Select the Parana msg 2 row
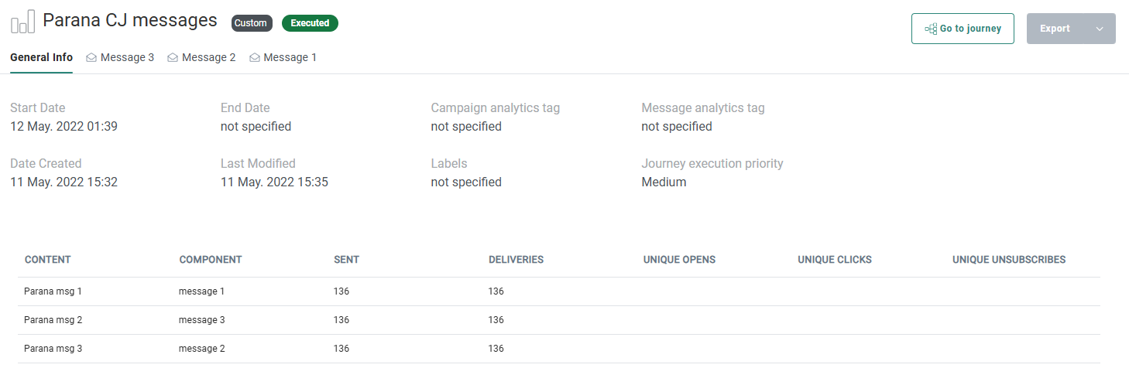The image size is (1129, 385). [53, 320]
